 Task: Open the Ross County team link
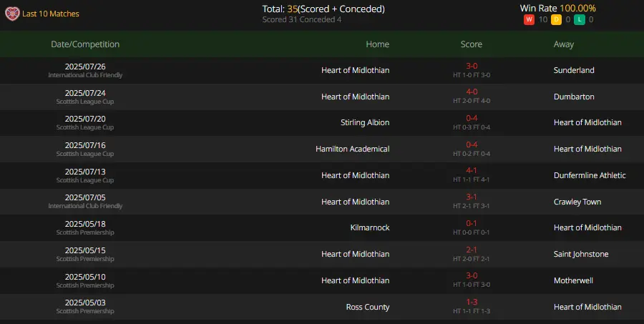(368, 307)
